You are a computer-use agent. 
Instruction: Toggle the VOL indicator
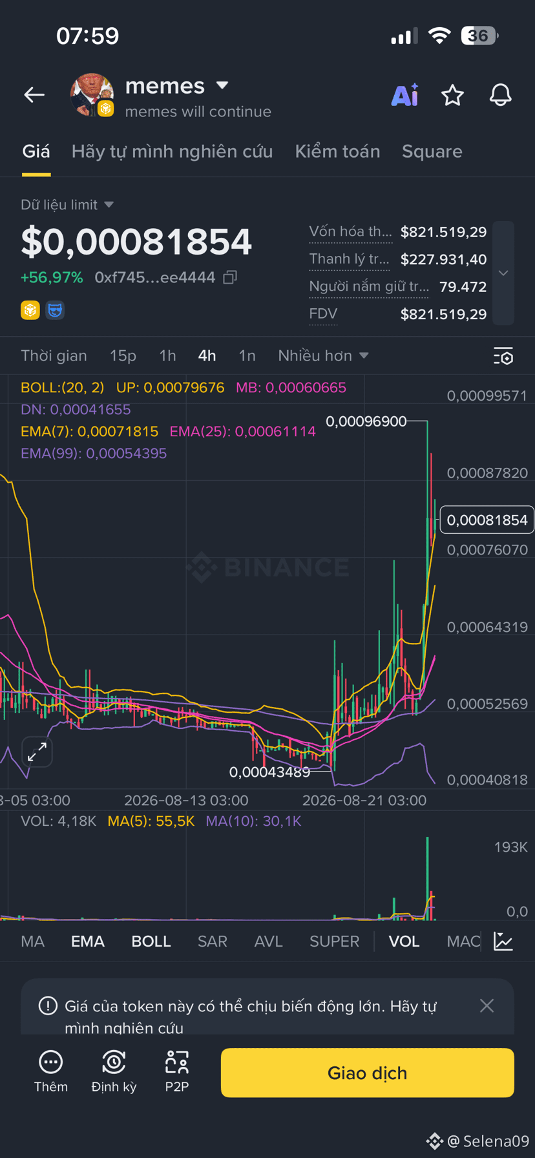coord(404,941)
